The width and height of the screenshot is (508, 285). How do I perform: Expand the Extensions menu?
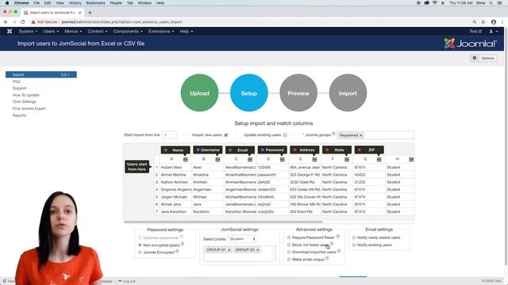click(x=161, y=32)
